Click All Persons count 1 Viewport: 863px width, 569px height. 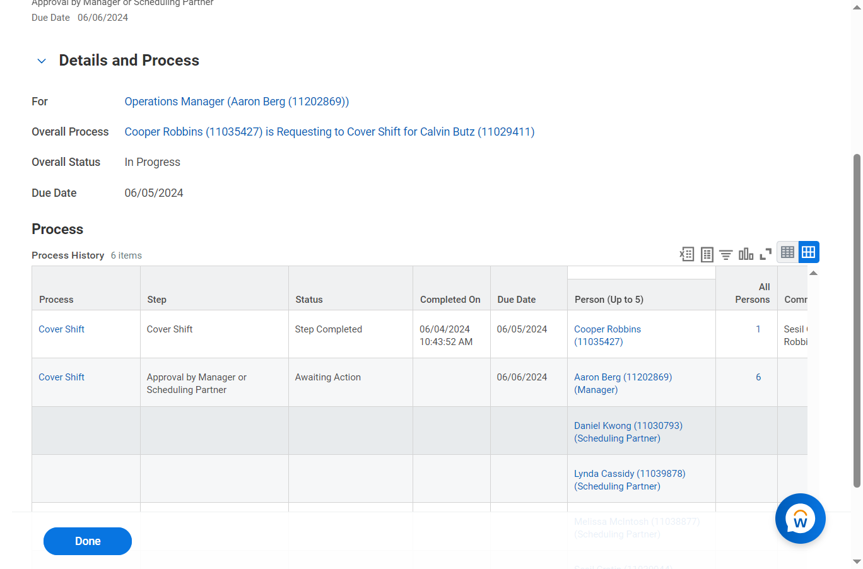point(758,329)
